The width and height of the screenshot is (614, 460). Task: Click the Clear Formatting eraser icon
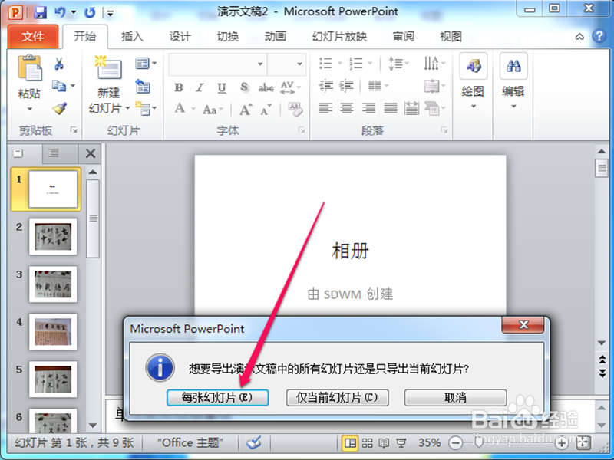pos(295,109)
